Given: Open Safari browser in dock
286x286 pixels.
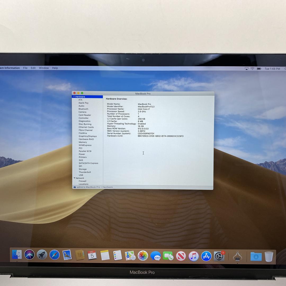Looking at the screenshot, I should click(55, 255).
